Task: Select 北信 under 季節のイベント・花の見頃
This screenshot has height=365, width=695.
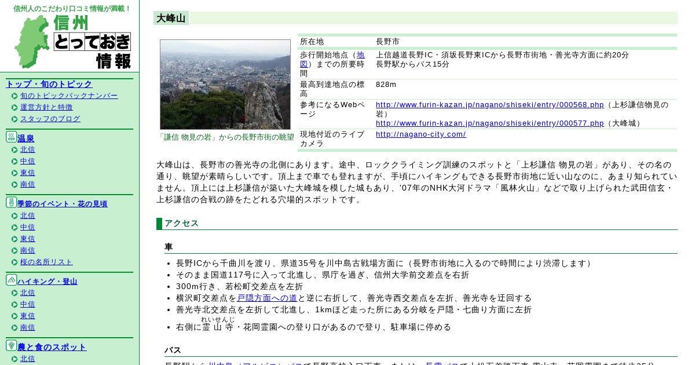Action: (28, 216)
